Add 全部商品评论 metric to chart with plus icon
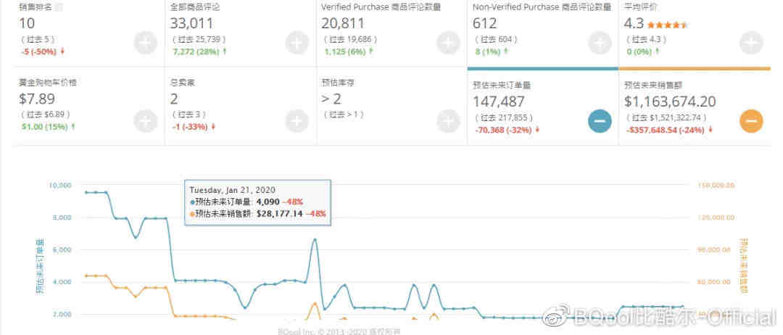This screenshot has height=335, width=783. pyautogui.click(x=297, y=43)
